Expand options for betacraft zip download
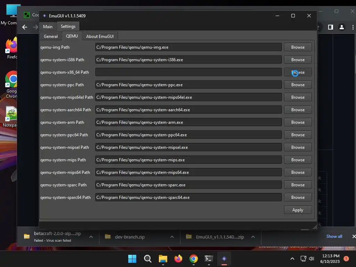The width and height of the screenshot is (356, 267). (x=91, y=237)
